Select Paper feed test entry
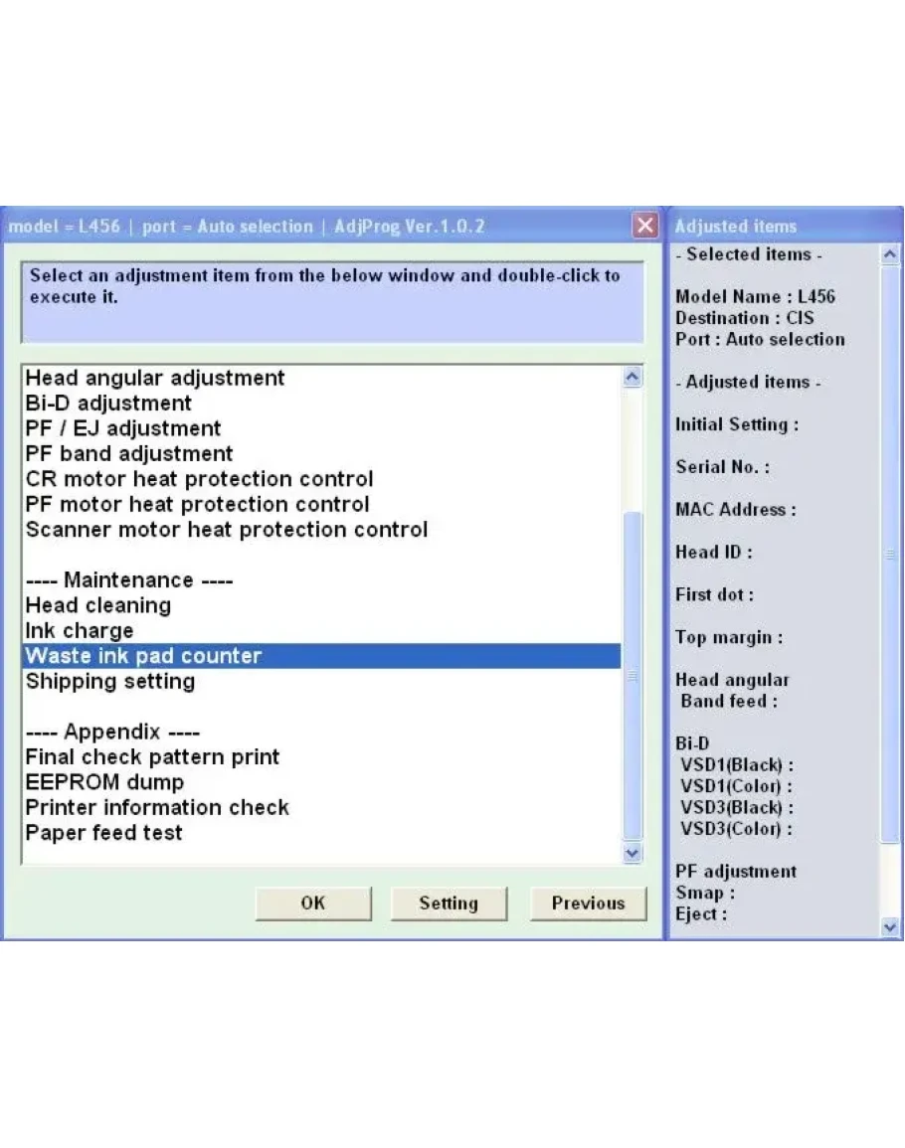 [x=104, y=833]
